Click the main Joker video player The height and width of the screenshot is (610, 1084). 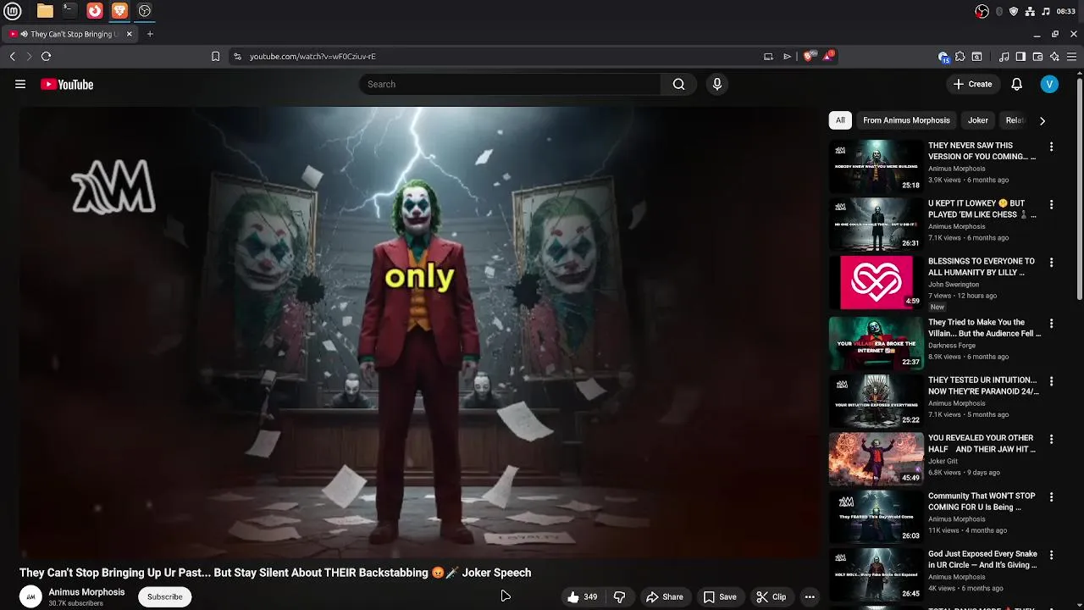420,332
